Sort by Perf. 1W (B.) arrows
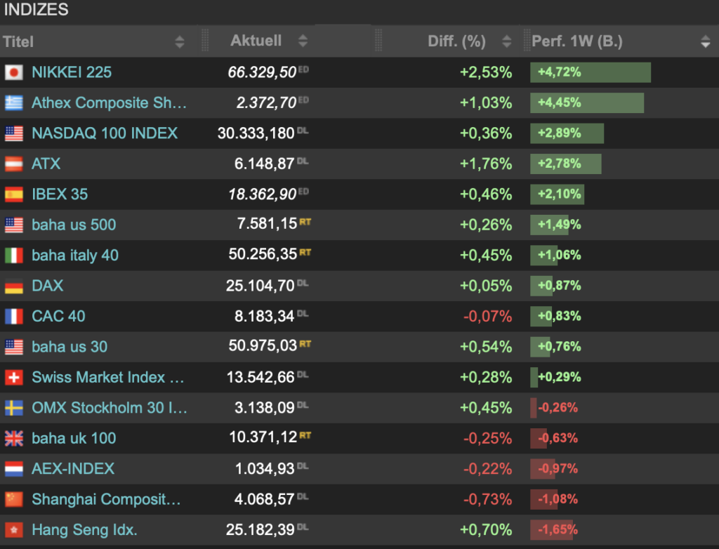 tap(706, 41)
